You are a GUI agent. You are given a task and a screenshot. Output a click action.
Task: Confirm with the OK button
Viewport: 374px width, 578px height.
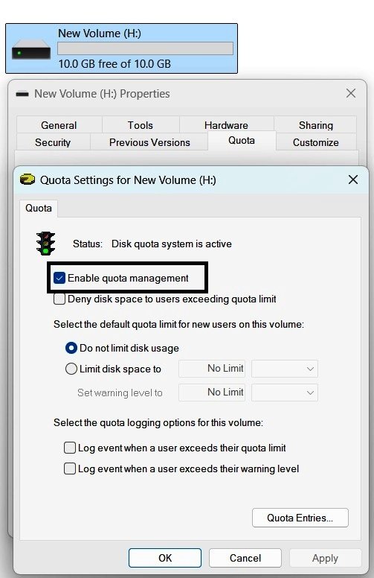tap(165, 558)
